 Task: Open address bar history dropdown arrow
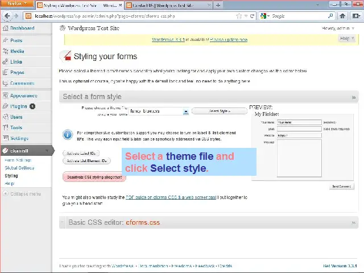point(246,16)
